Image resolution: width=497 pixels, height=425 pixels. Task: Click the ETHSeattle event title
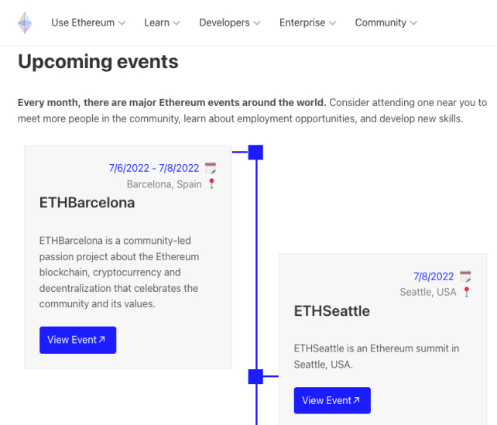331,311
